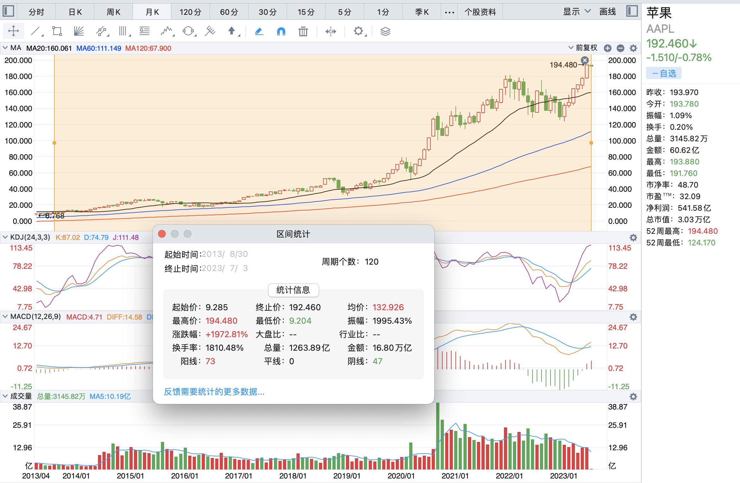Click the zoom-out minus icon on the chart
This screenshot has height=483, width=740.
click(621, 48)
